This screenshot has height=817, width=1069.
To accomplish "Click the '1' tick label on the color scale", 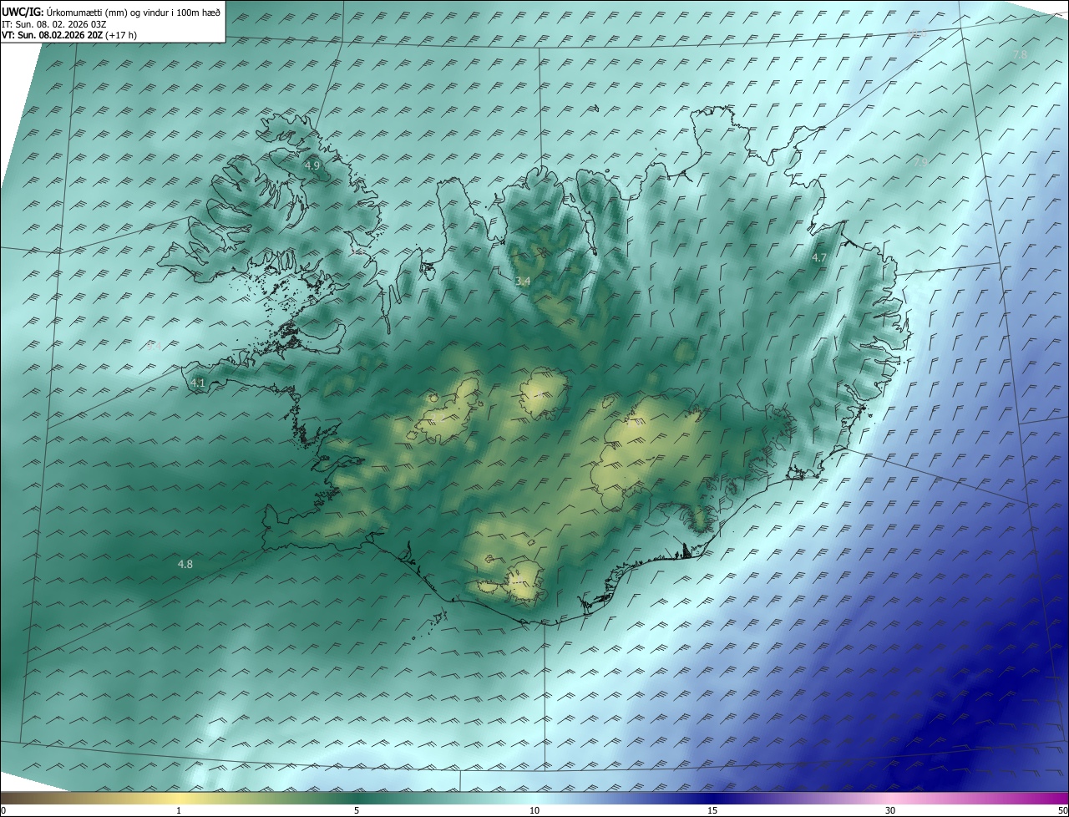I will (179, 811).
